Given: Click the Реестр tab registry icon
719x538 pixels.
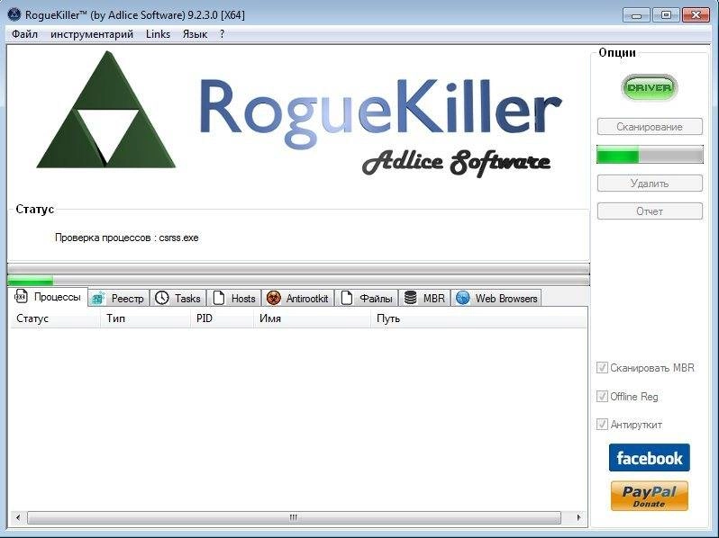Looking at the screenshot, I should coord(98,299).
